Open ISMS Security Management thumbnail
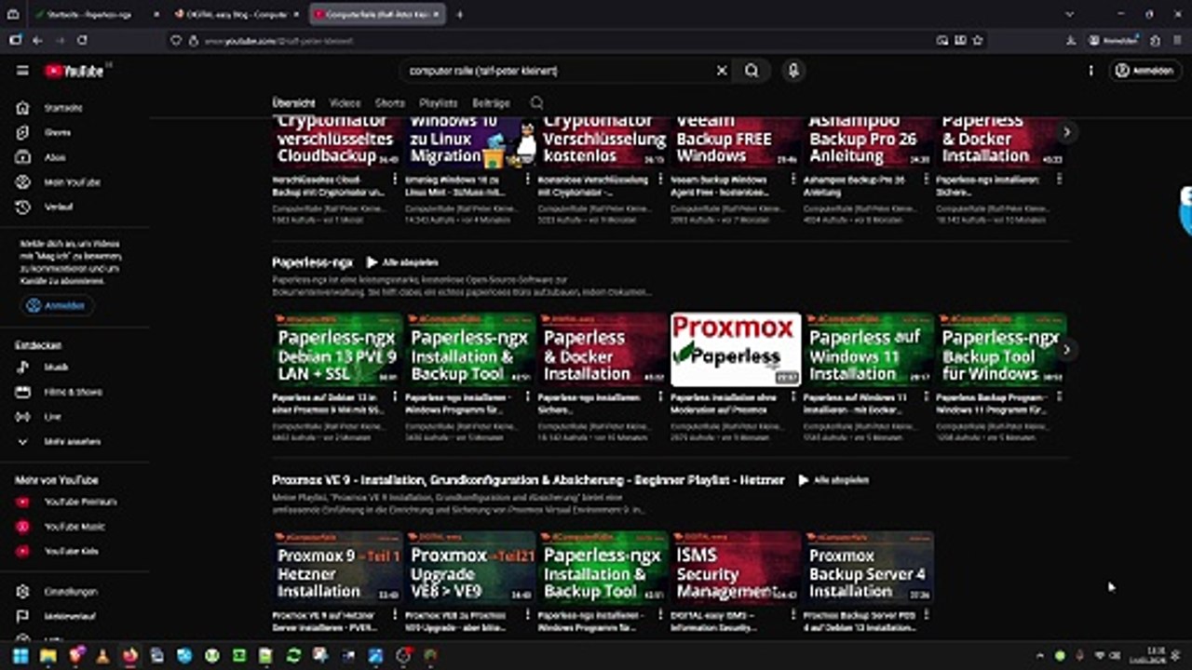 point(736,568)
